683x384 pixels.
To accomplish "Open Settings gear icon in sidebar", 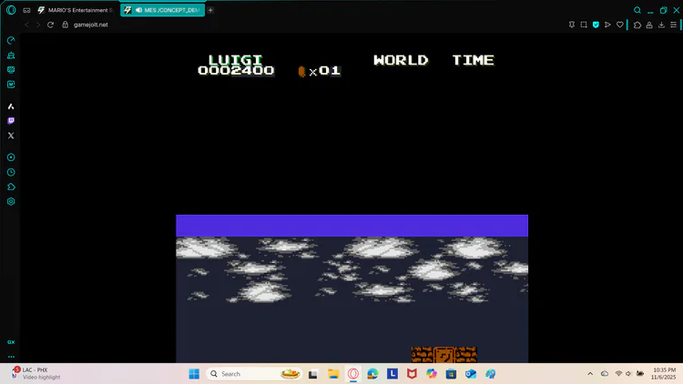I will [x=11, y=202].
